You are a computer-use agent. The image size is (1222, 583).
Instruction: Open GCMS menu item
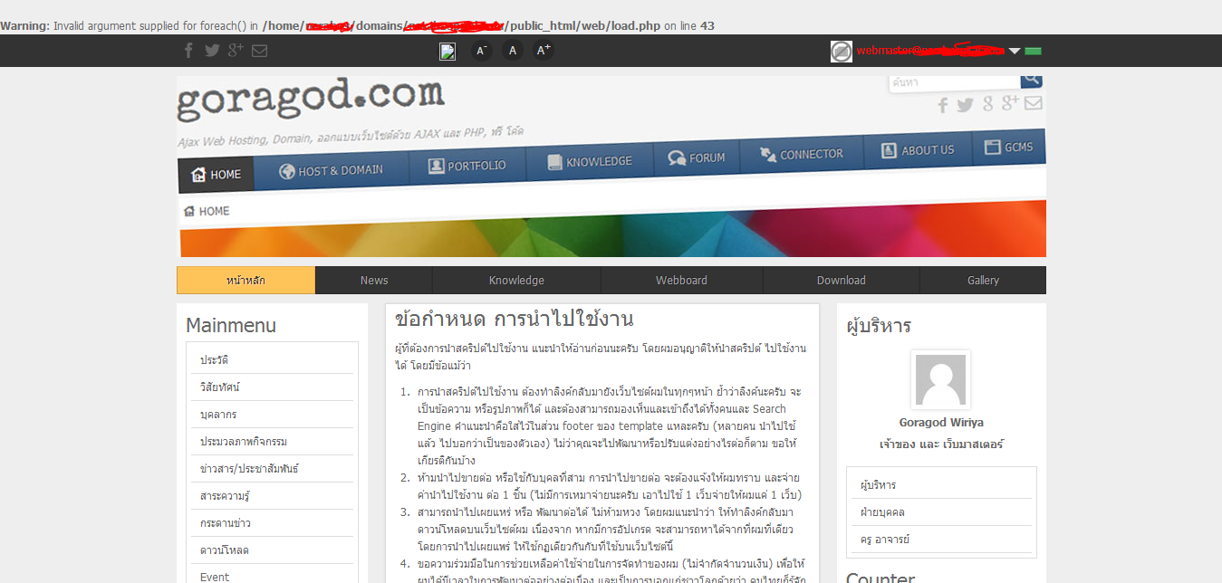pyautogui.click(x=1009, y=147)
